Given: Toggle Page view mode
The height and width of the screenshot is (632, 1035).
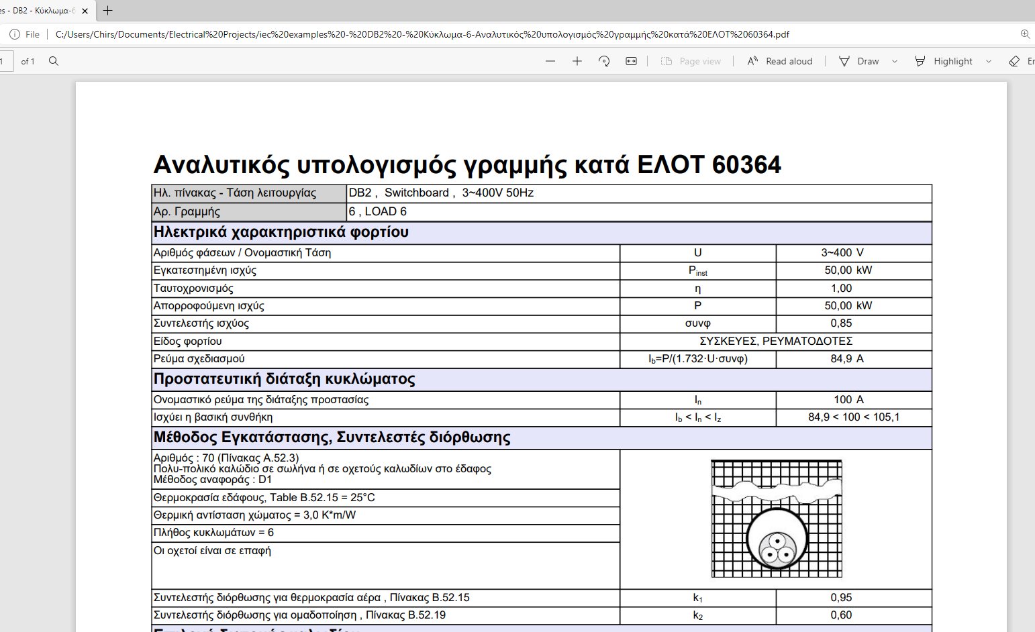Looking at the screenshot, I should [x=691, y=61].
